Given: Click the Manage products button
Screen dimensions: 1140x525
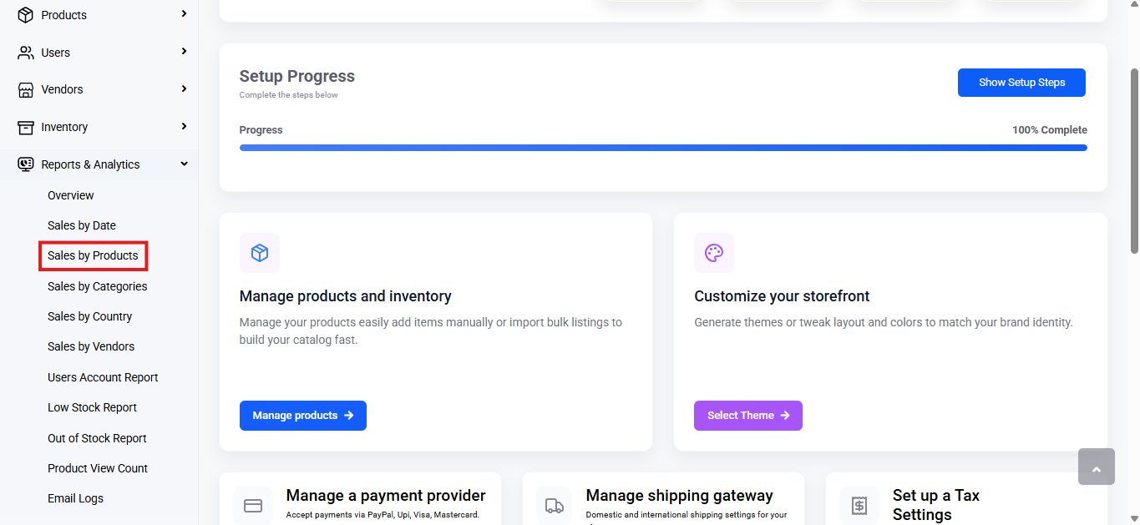Looking at the screenshot, I should 303,416.
